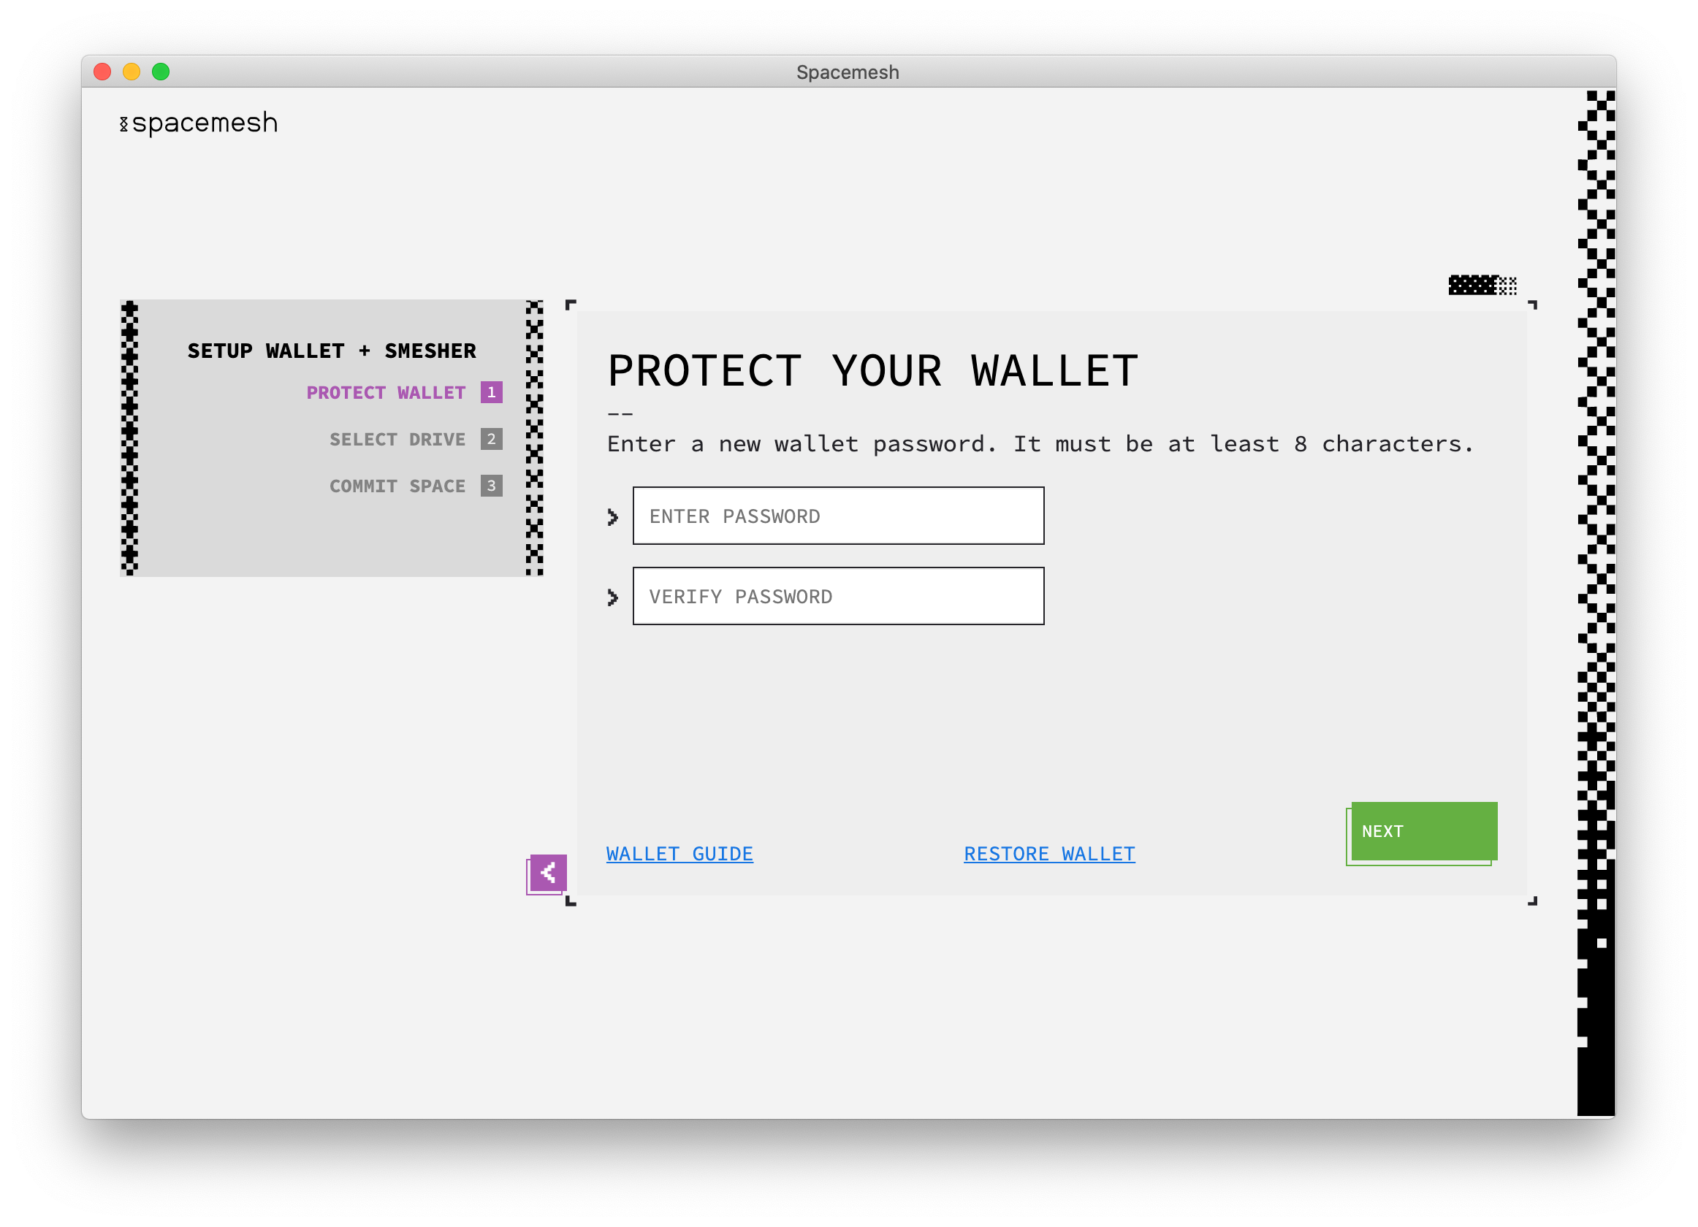The width and height of the screenshot is (1698, 1227).
Task: Select the SELECT DRIVE step
Action: pos(397,439)
